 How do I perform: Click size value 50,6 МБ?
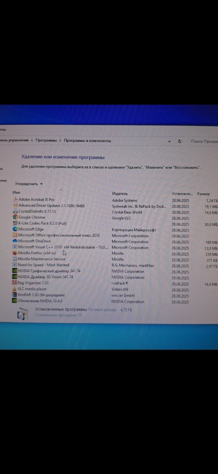click(212, 224)
